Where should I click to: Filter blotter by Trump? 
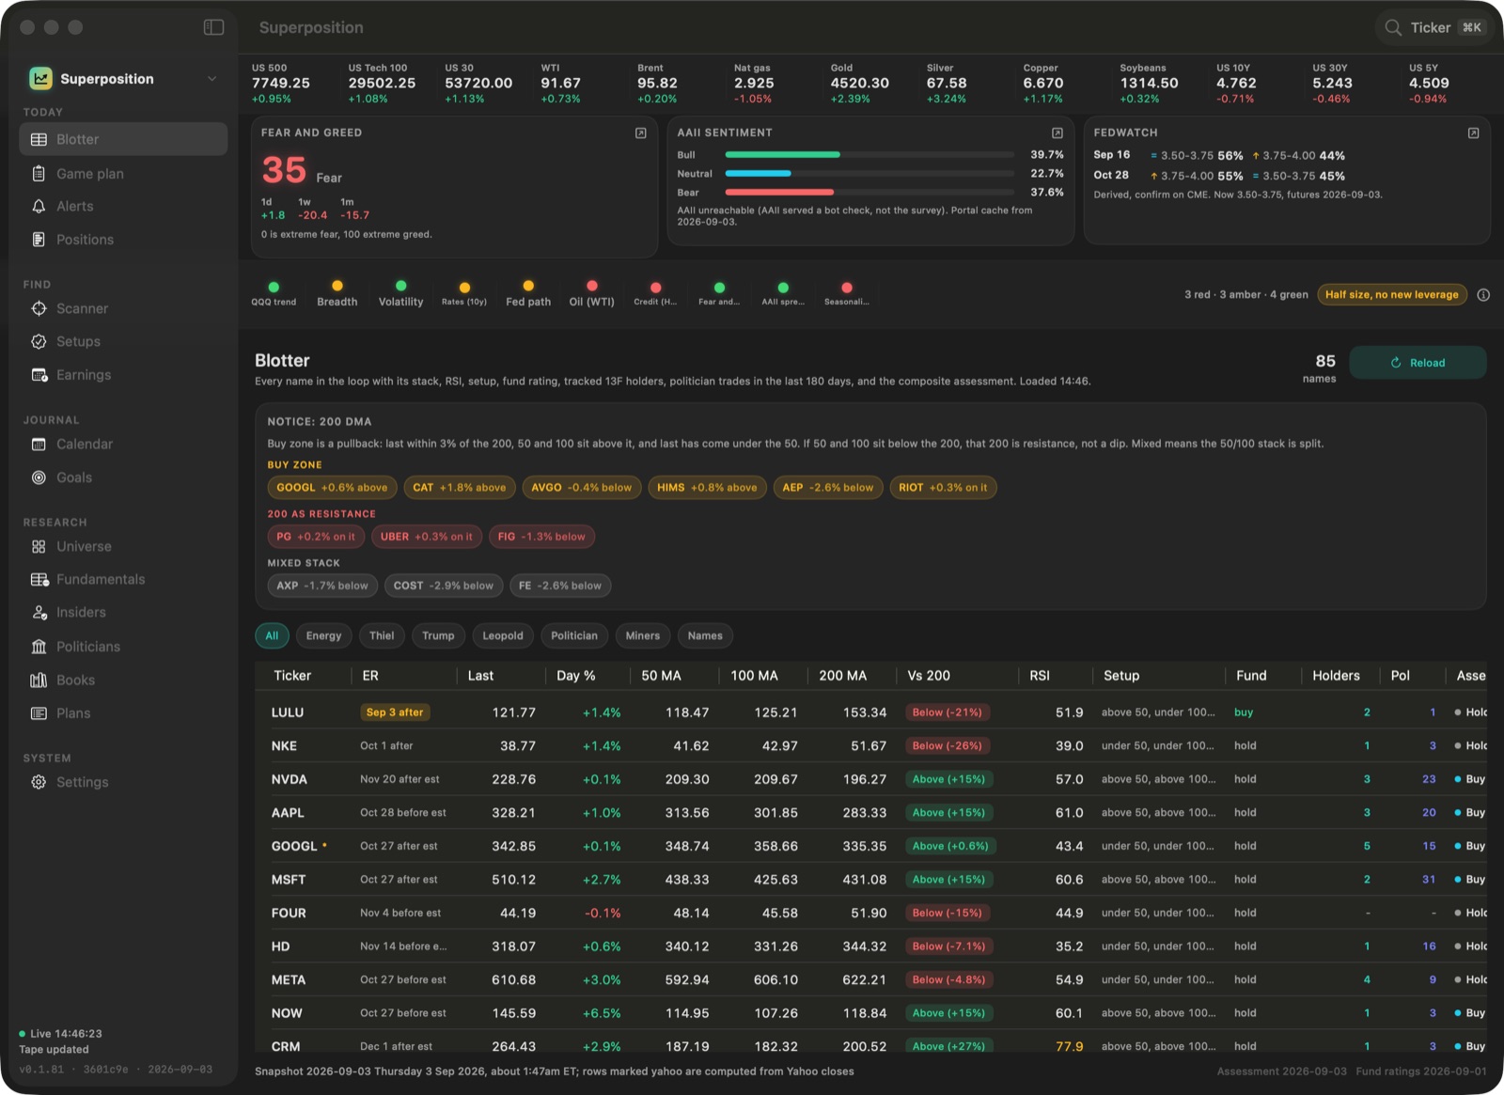click(x=438, y=636)
